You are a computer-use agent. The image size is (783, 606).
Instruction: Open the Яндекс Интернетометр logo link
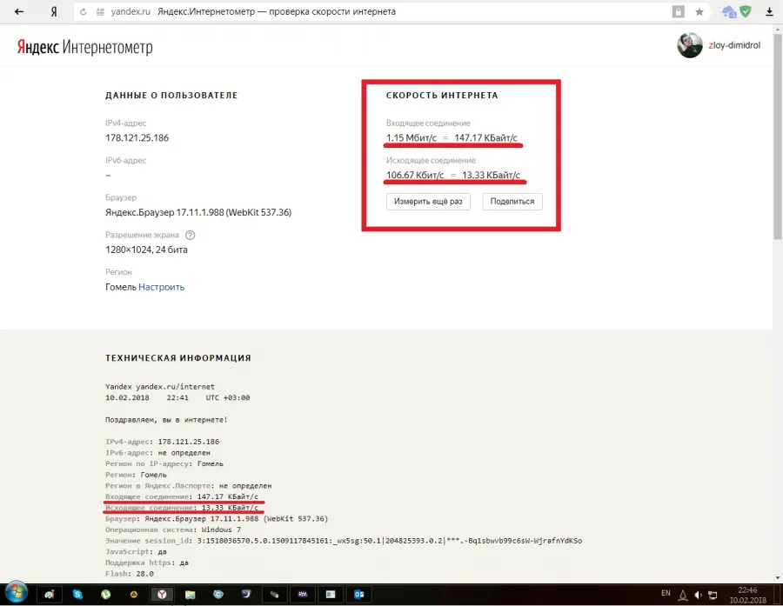coord(85,47)
